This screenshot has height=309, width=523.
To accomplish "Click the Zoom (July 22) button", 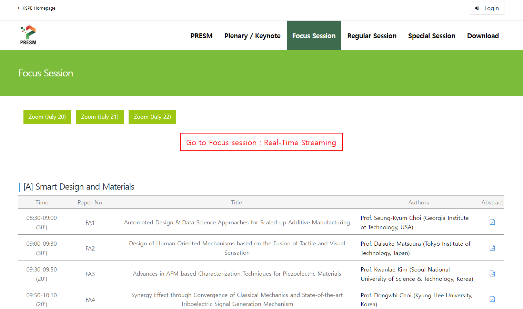I will click(152, 117).
